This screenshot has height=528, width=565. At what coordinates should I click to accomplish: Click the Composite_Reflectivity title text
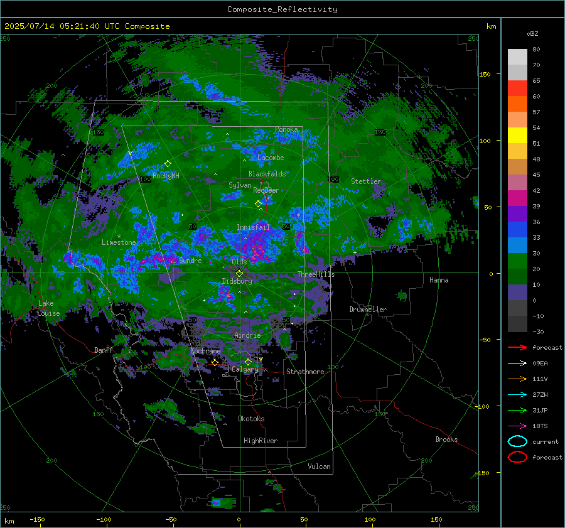[282, 9]
